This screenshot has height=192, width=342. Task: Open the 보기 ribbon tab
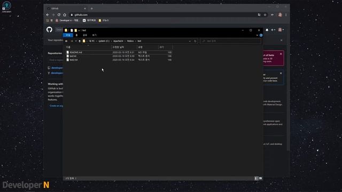(x=94, y=35)
